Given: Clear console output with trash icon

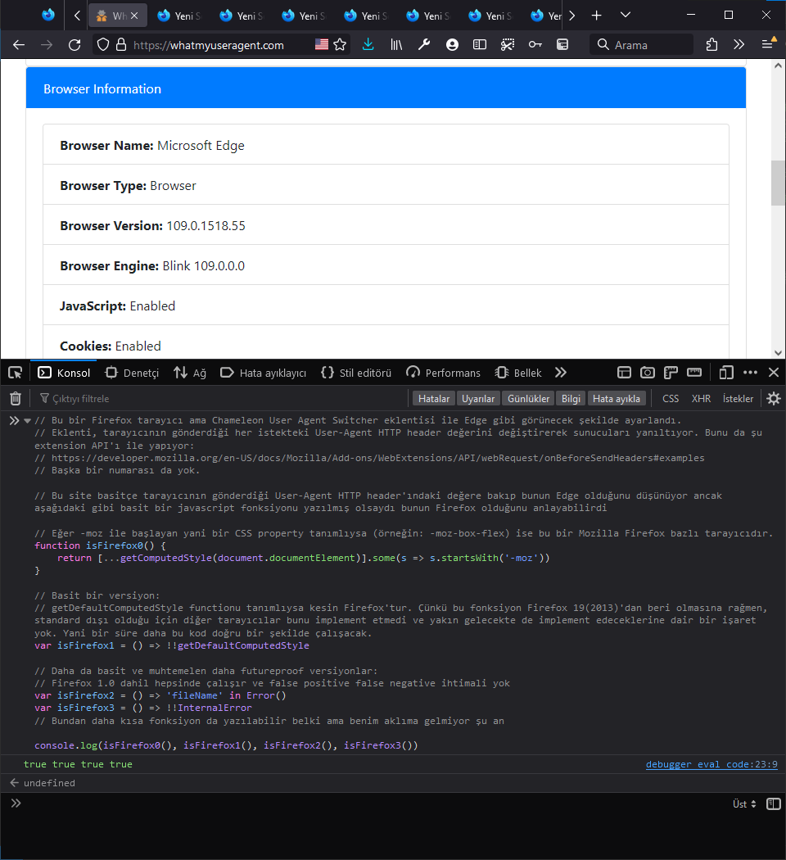Looking at the screenshot, I should tap(16, 399).
